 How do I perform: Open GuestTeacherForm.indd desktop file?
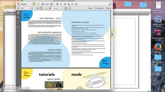click(158, 35)
